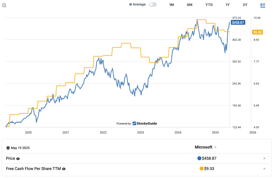The width and height of the screenshot is (274, 178).
Task: Remove the Free Cash Flow Per Share row
Action: 264,168
